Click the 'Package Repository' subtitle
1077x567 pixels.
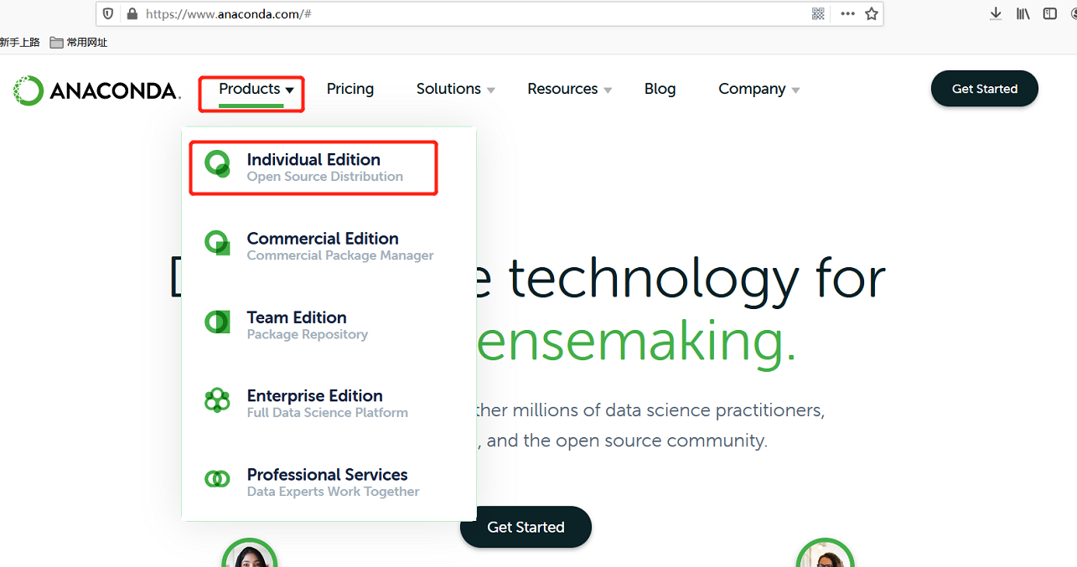(308, 334)
